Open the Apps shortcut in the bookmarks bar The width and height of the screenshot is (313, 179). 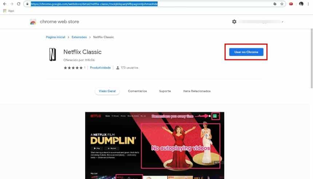9,11
